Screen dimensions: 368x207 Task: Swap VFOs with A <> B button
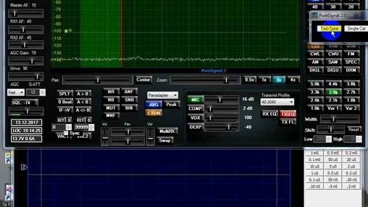point(83,110)
